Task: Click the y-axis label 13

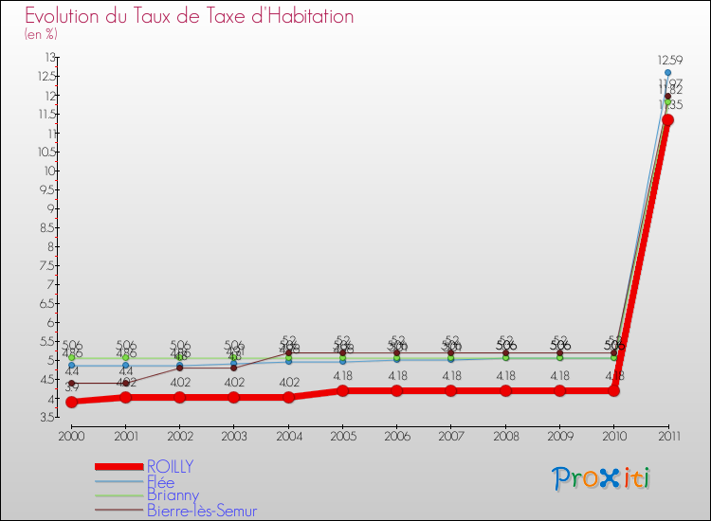Action: click(49, 57)
